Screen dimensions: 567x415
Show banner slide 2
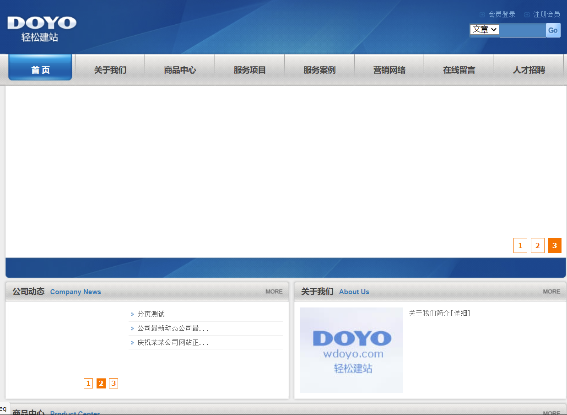tap(538, 246)
